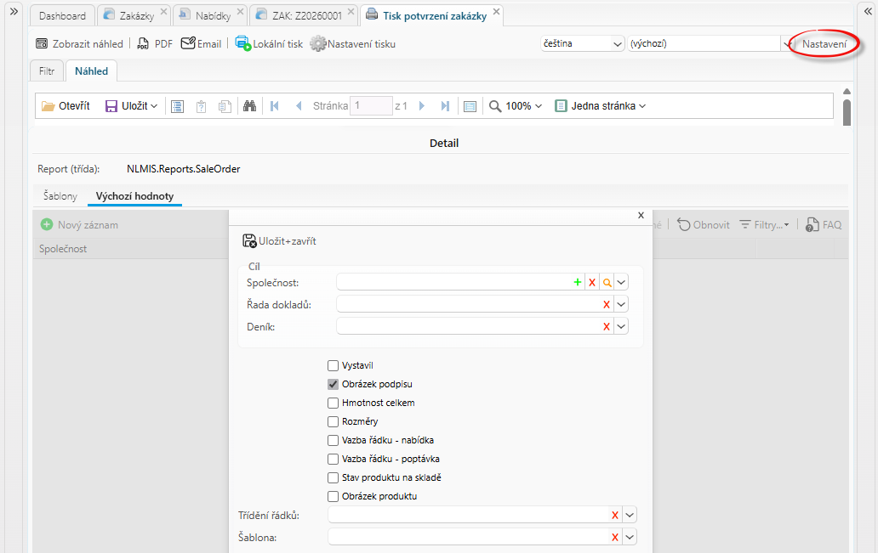Viewport: 878px width, 553px height.
Task: Click the Uložit+zavřít button
Action: tap(279, 241)
